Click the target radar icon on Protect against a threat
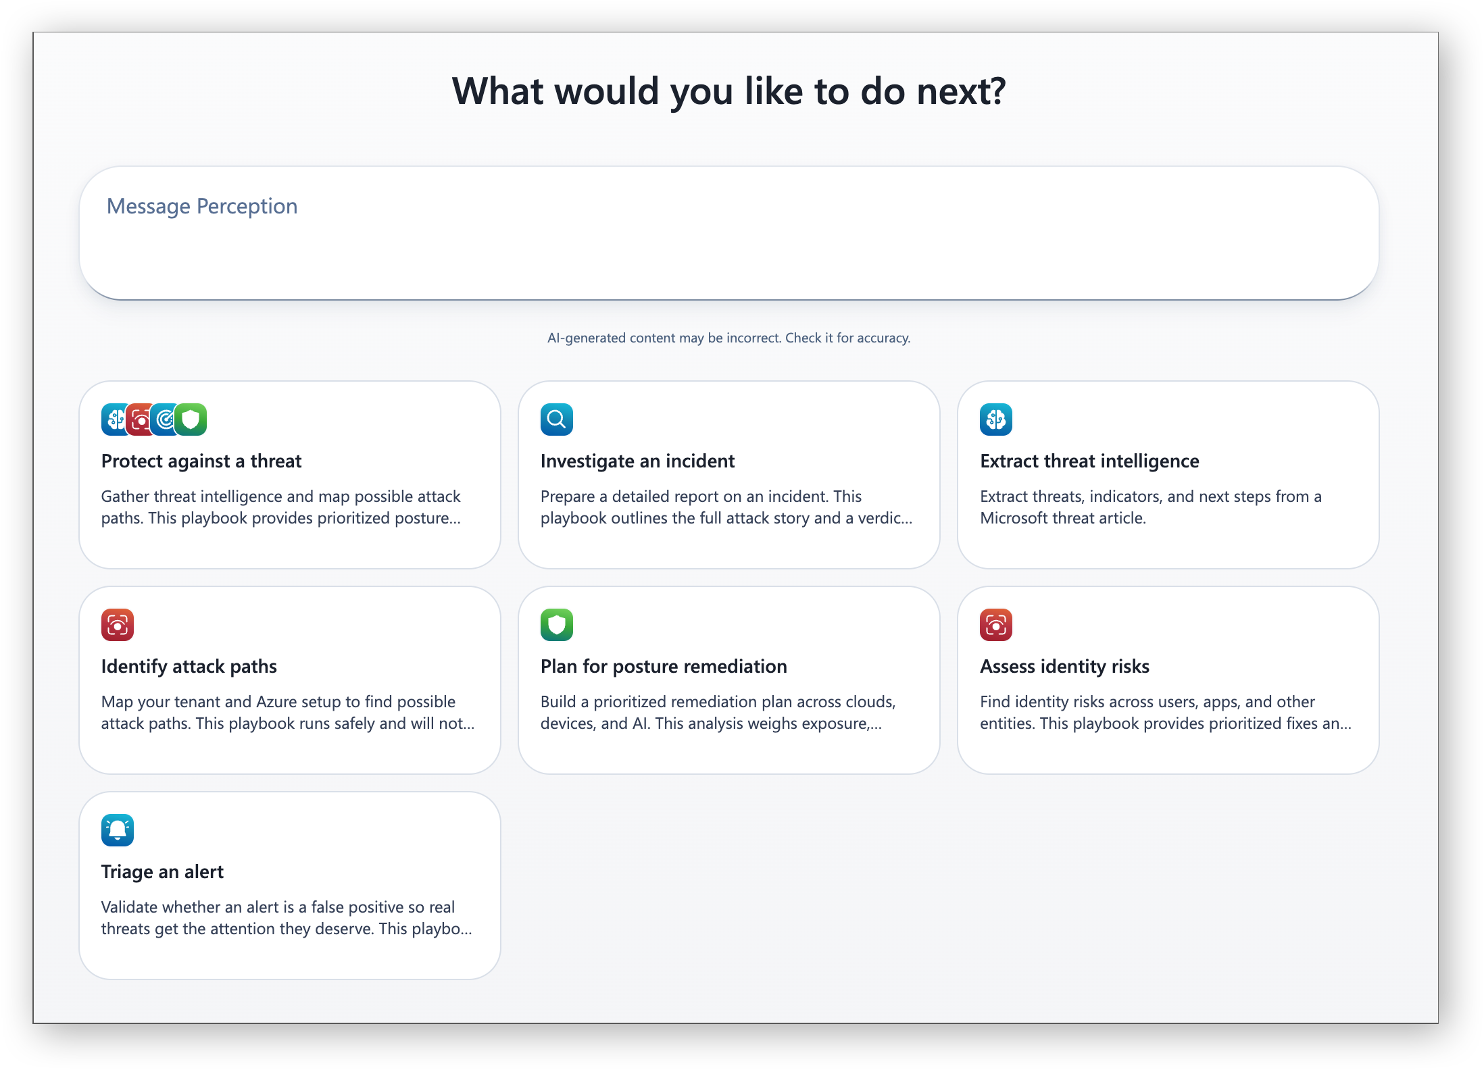 164,419
